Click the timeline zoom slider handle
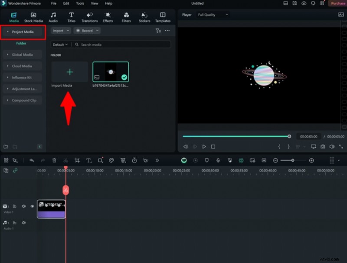 coord(293,160)
